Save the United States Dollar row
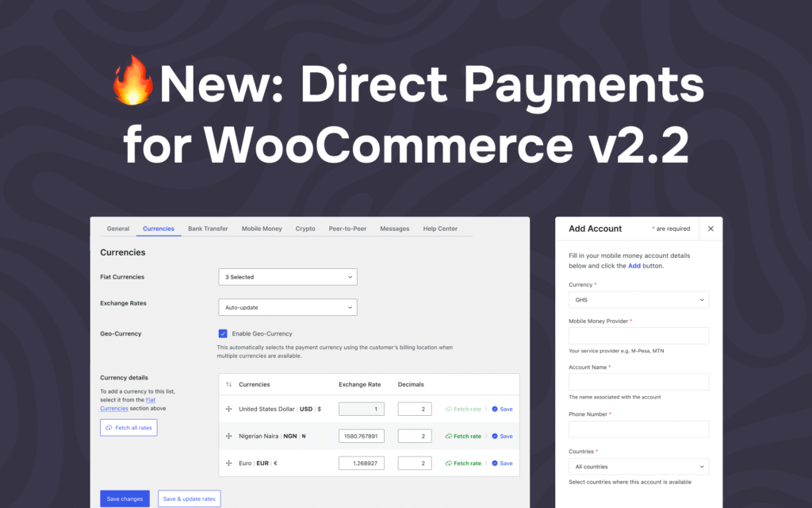The height and width of the screenshot is (508, 812). pyautogui.click(x=502, y=409)
